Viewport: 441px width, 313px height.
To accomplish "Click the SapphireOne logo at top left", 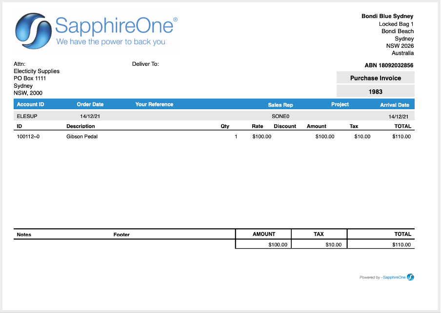I will 96,31.
